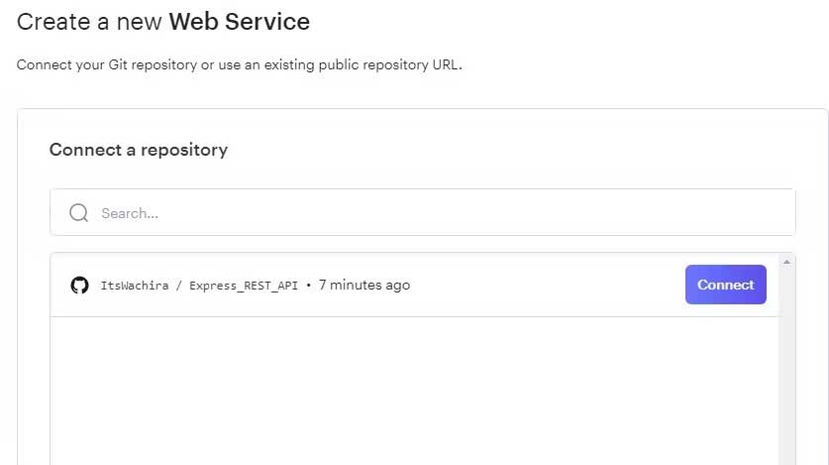Image resolution: width=829 pixels, height=465 pixels.
Task: Click the Create a new Web Service heading
Action: [163, 21]
